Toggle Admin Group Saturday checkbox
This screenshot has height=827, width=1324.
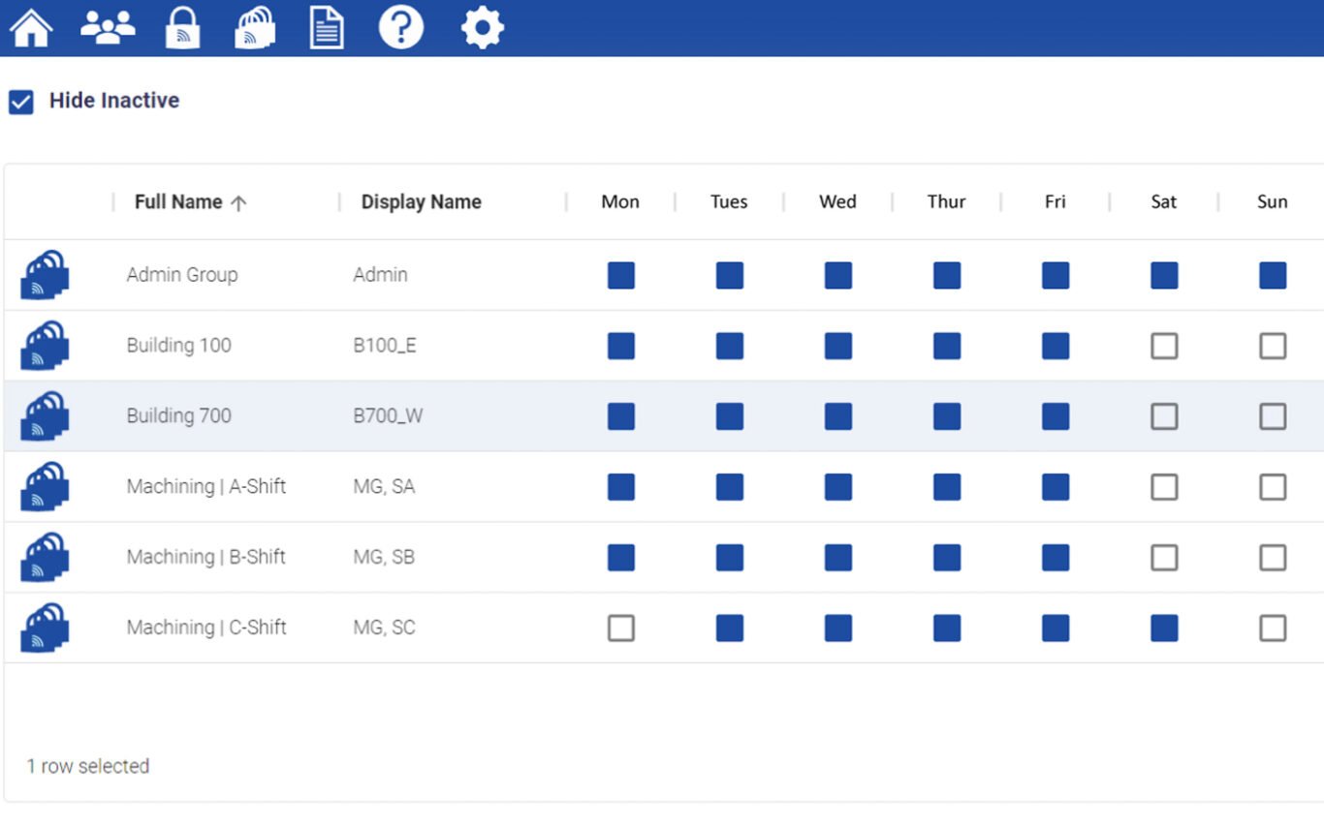pos(1164,276)
